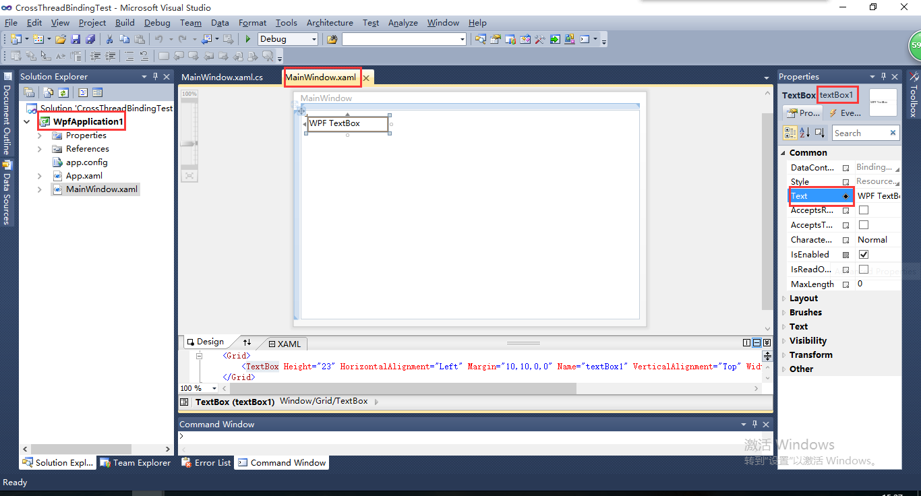Open Properties Window via toolbar icon
The width and height of the screenshot is (921, 496).
coord(496,39)
